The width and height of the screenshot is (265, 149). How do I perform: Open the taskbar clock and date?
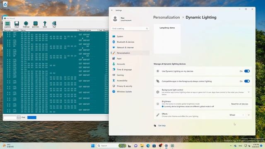(x=255, y=146)
